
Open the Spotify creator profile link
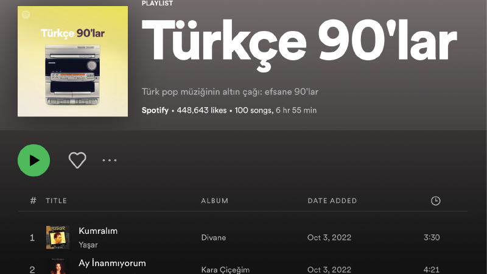pos(155,110)
